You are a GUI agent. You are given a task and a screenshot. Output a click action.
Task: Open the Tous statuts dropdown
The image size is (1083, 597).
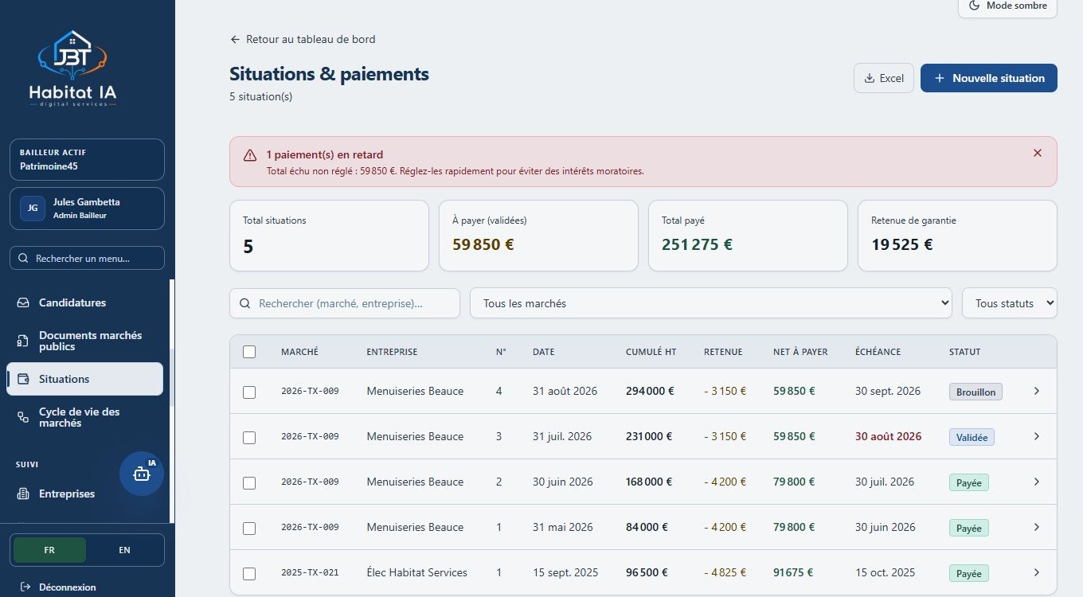(1010, 303)
